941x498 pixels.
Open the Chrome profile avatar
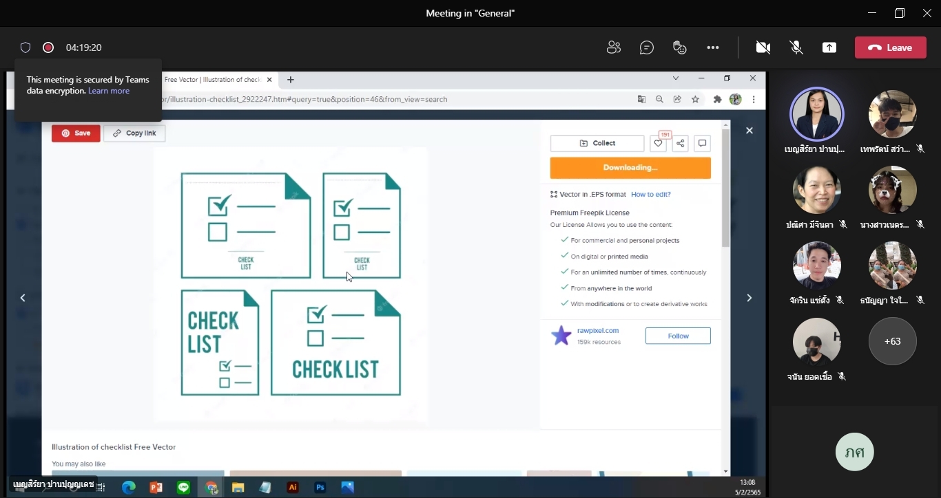tap(736, 99)
